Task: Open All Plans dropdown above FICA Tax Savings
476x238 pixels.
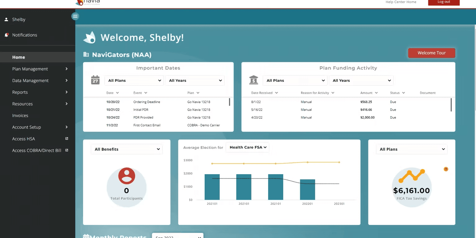Action: click(x=412, y=149)
